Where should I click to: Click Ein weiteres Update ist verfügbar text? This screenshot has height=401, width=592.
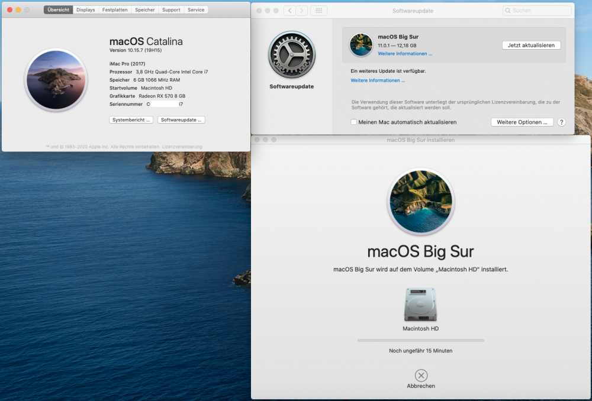(x=388, y=71)
